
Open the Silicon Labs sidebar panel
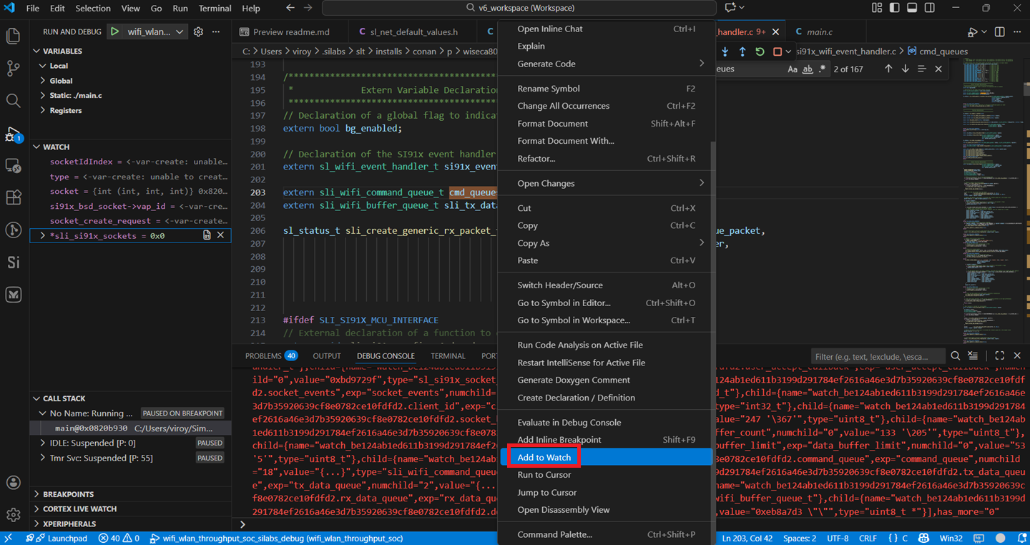pyautogui.click(x=13, y=262)
